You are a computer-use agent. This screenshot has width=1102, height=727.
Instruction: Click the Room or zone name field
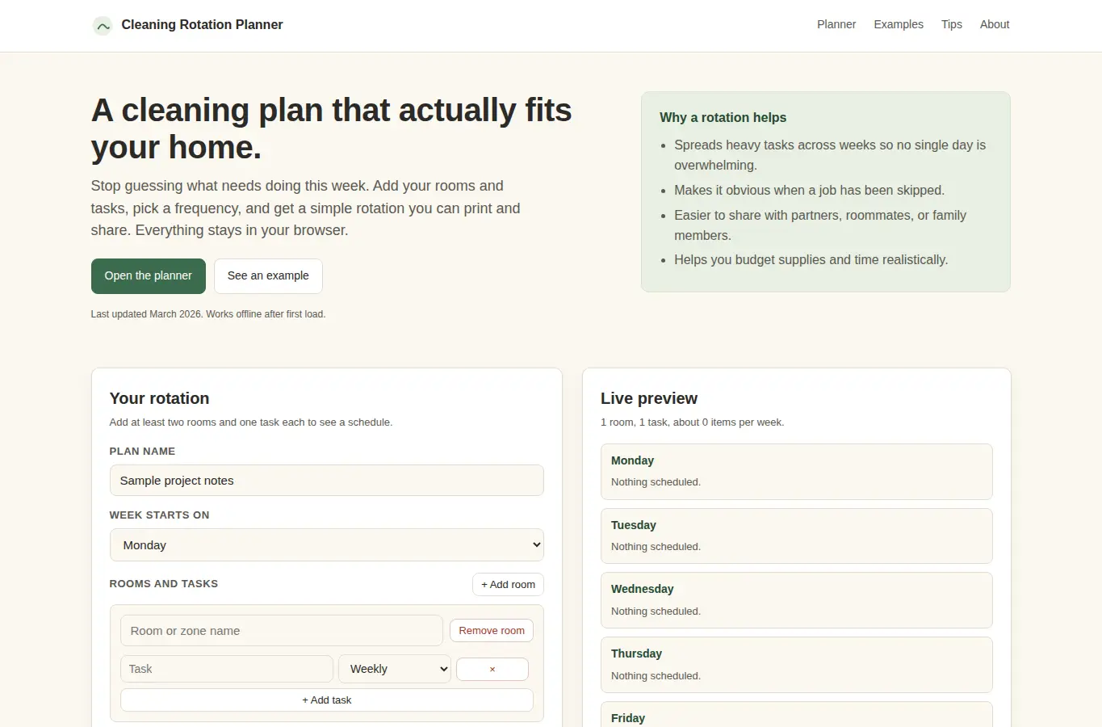tap(282, 630)
